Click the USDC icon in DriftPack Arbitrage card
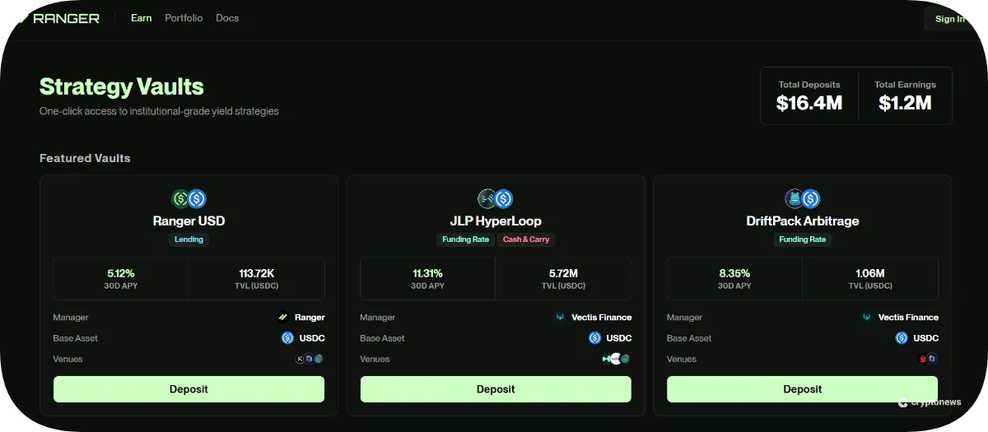 pyautogui.click(x=902, y=337)
